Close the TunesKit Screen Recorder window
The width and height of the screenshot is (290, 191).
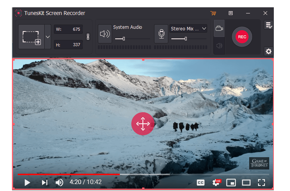(265, 13)
